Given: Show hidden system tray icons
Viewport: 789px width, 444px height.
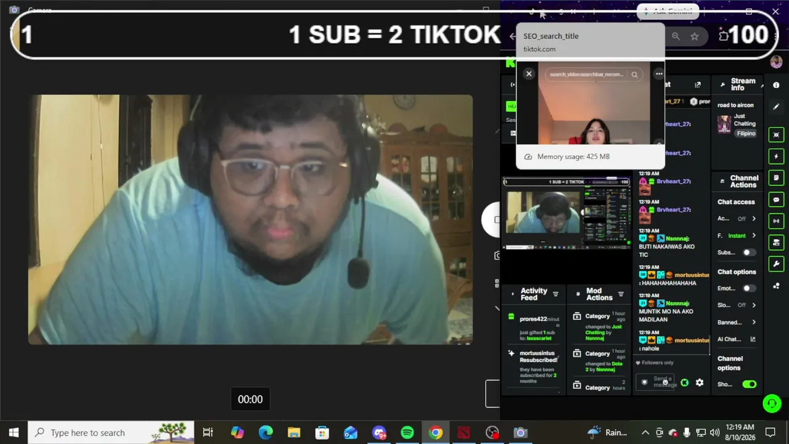Looking at the screenshot, I should click(x=645, y=432).
